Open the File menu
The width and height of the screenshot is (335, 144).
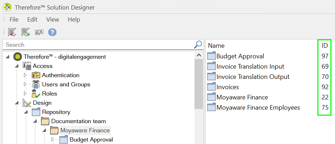[14, 20]
